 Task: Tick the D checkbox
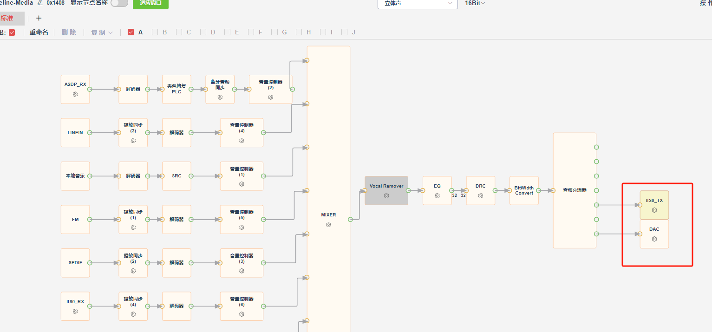203,32
